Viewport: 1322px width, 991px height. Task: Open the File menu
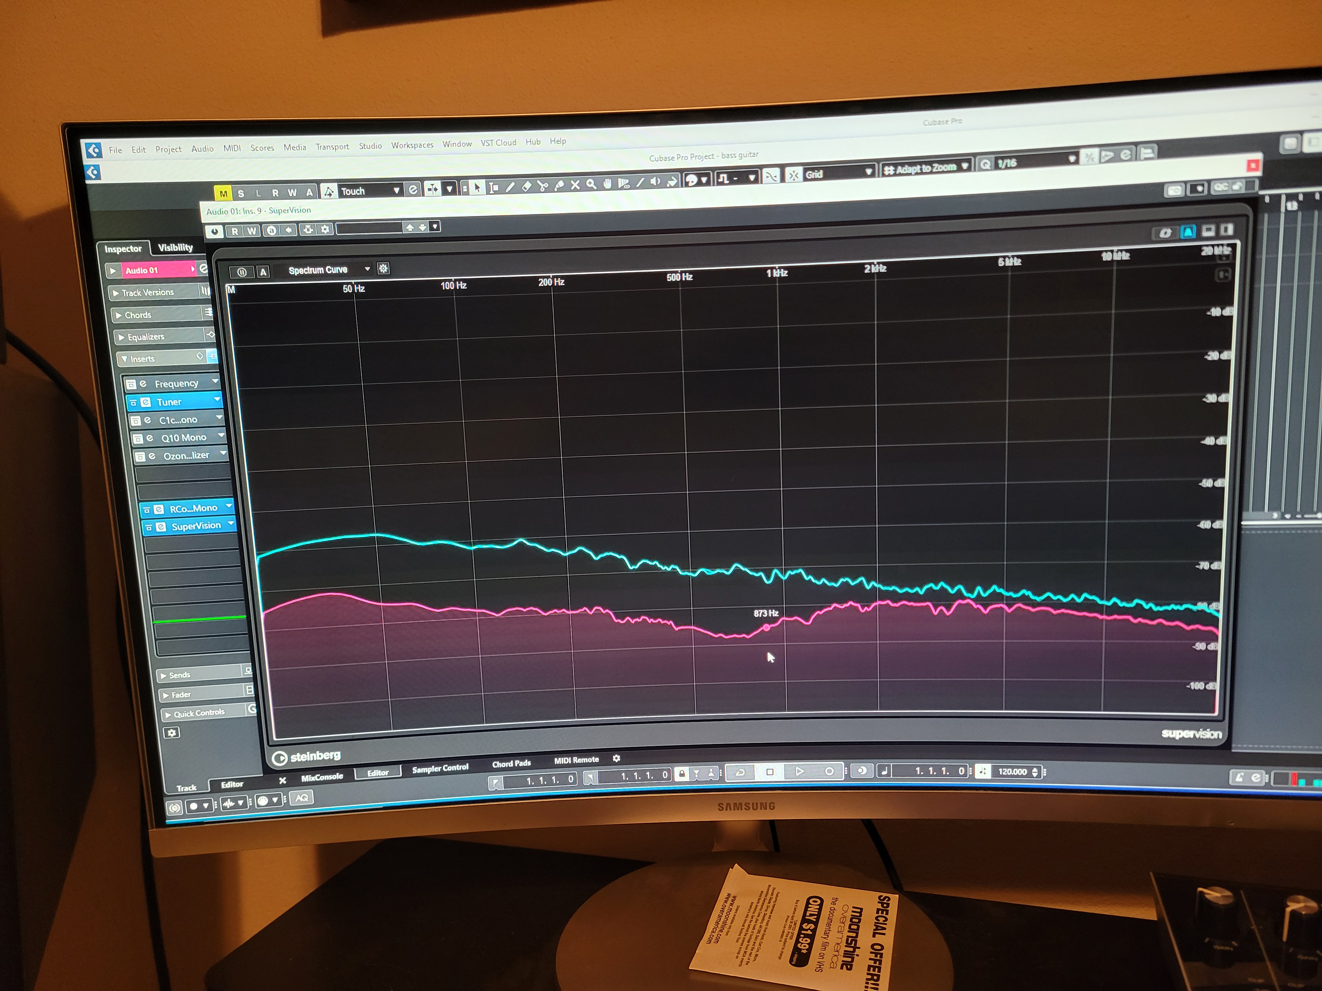click(x=115, y=150)
